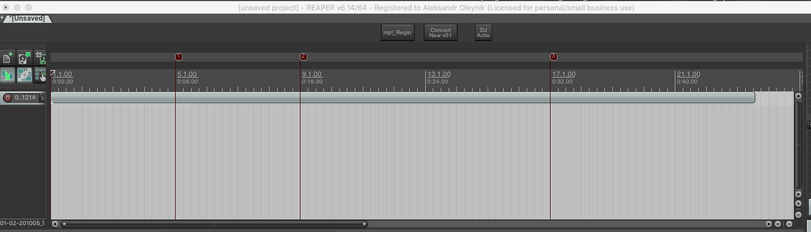The height and width of the screenshot is (232, 811).
Task: Open the track I/O routing button
Action: [42, 98]
